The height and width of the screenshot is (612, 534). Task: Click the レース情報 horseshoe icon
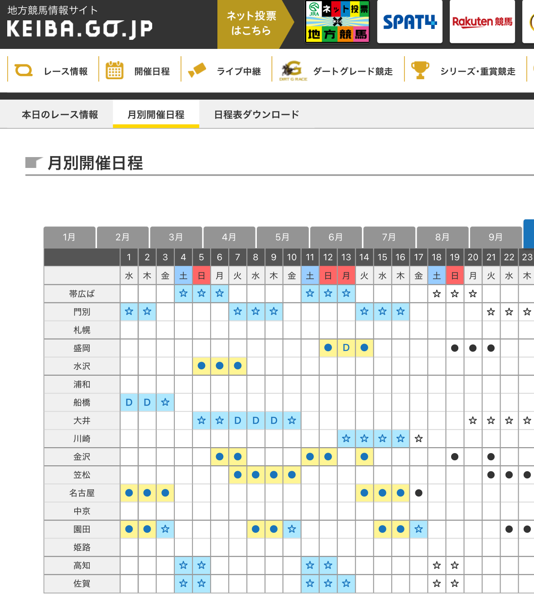24,71
